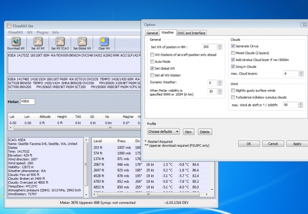
Task: Open the Plugins menu
Action: pos(42,32)
